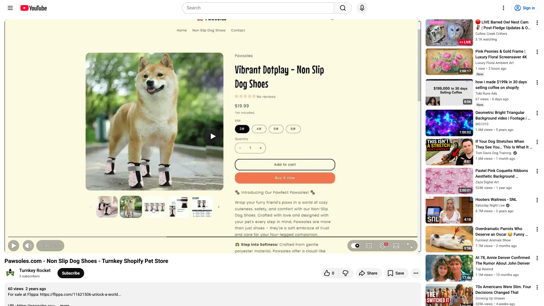Screen dimensions: 544x306
Task: Open Turnkey Rocket channel avatar
Action: point(10,273)
